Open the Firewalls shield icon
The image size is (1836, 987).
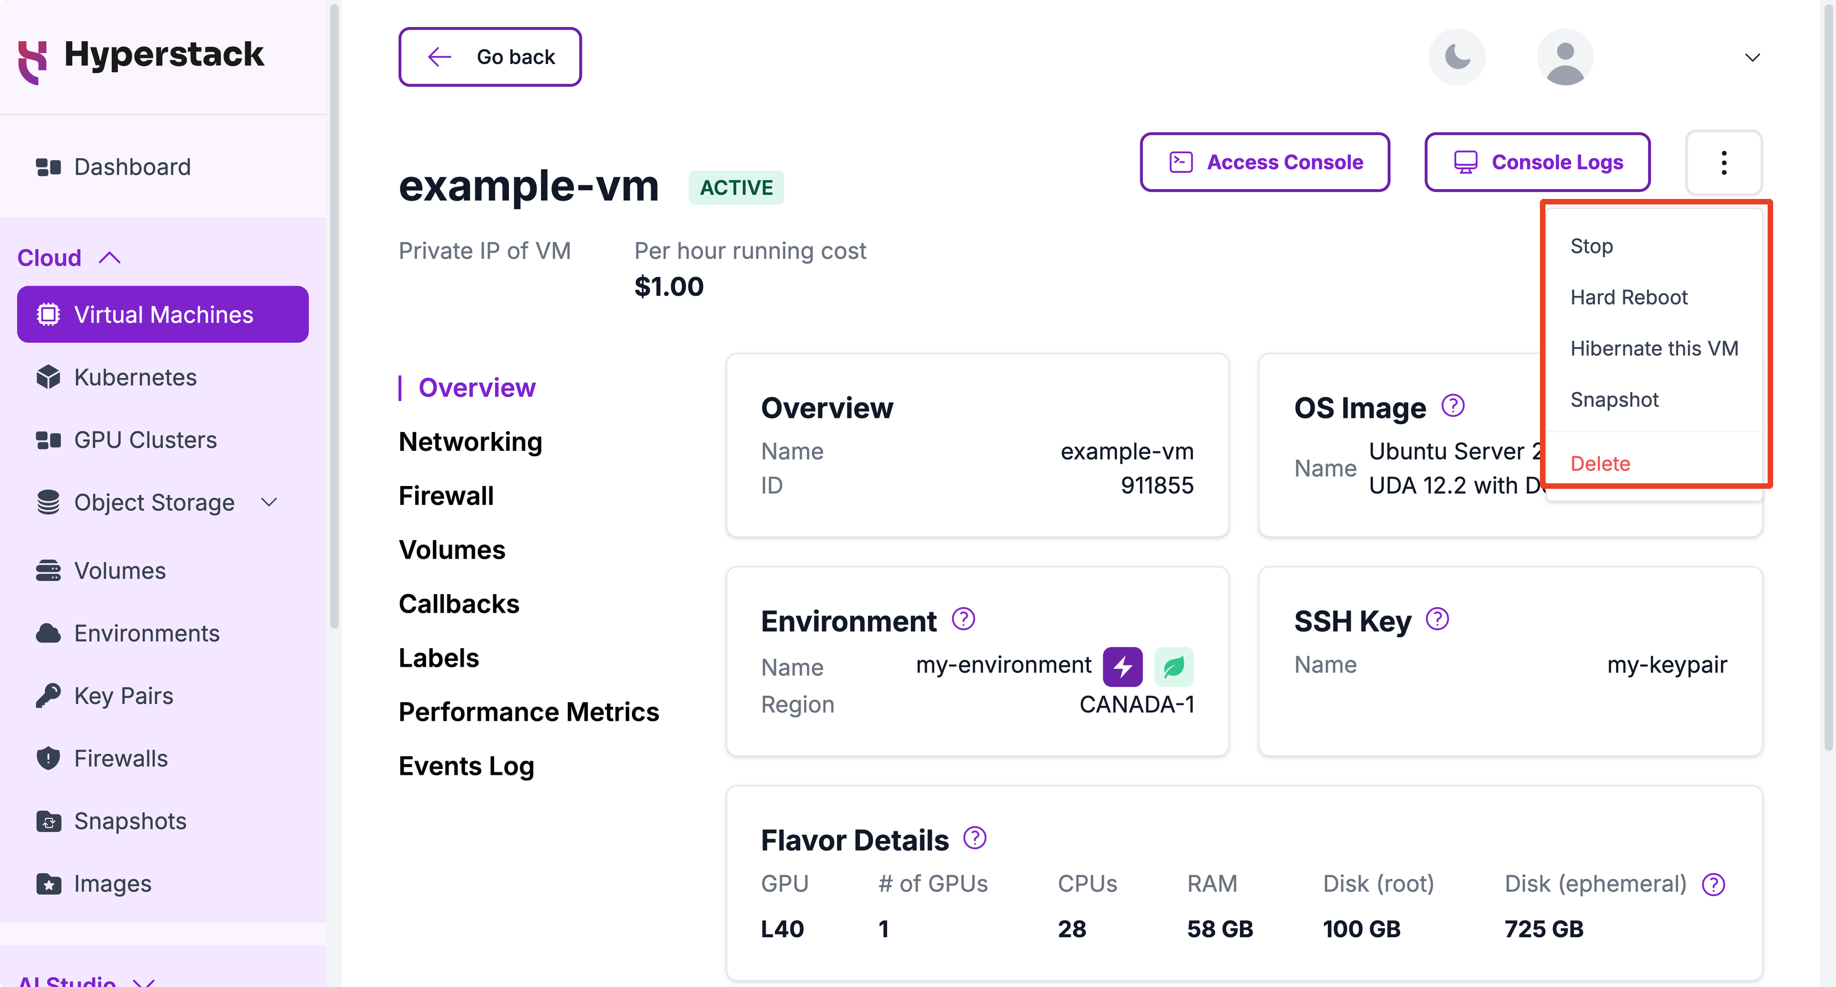pos(48,758)
